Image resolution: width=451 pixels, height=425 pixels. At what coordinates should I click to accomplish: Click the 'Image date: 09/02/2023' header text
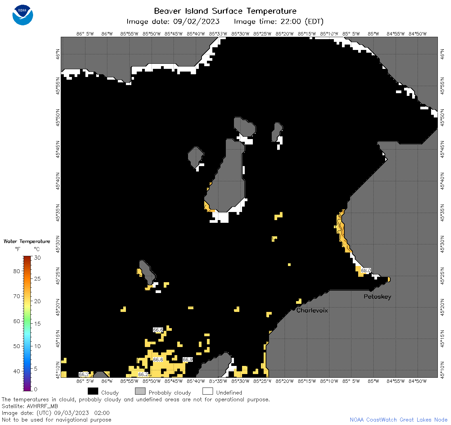[173, 22]
